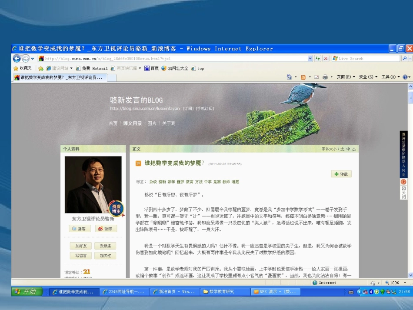Click the 转载 repost button
The height and width of the screenshot is (310, 413).
click(x=341, y=174)
